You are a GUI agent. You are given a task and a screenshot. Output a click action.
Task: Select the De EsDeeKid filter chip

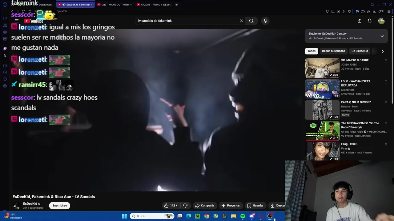click(x=360, y=51)
